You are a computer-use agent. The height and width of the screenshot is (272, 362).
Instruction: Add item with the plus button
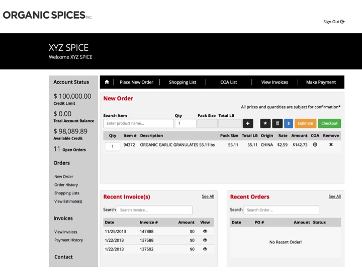click(x=248, y=123)
